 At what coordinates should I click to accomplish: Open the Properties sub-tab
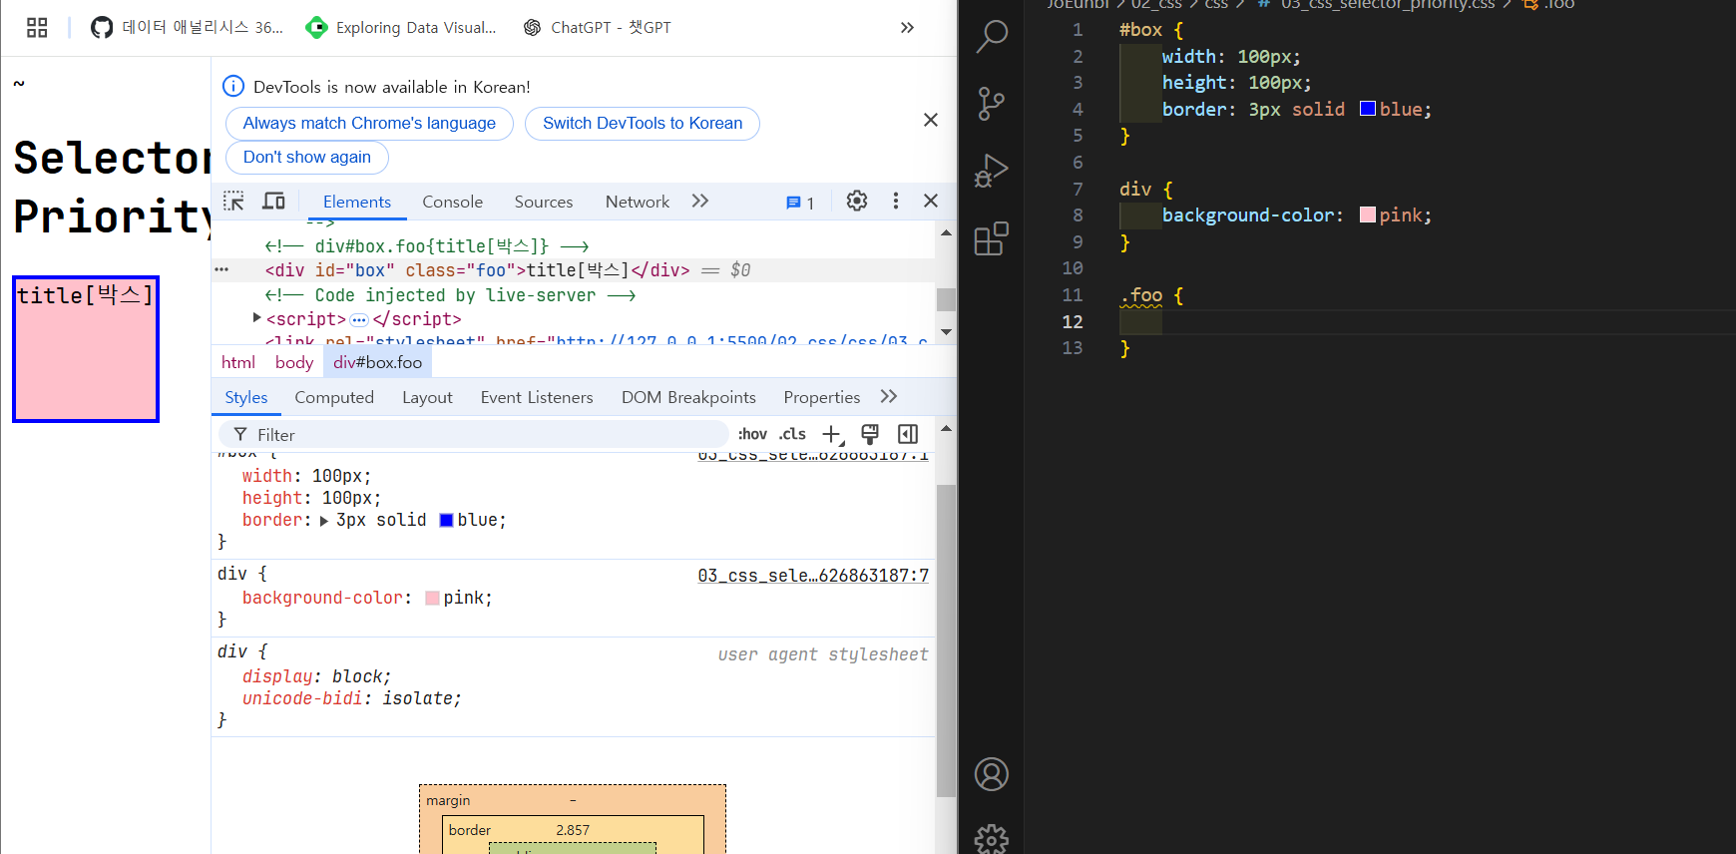click(x=822, y=398)
